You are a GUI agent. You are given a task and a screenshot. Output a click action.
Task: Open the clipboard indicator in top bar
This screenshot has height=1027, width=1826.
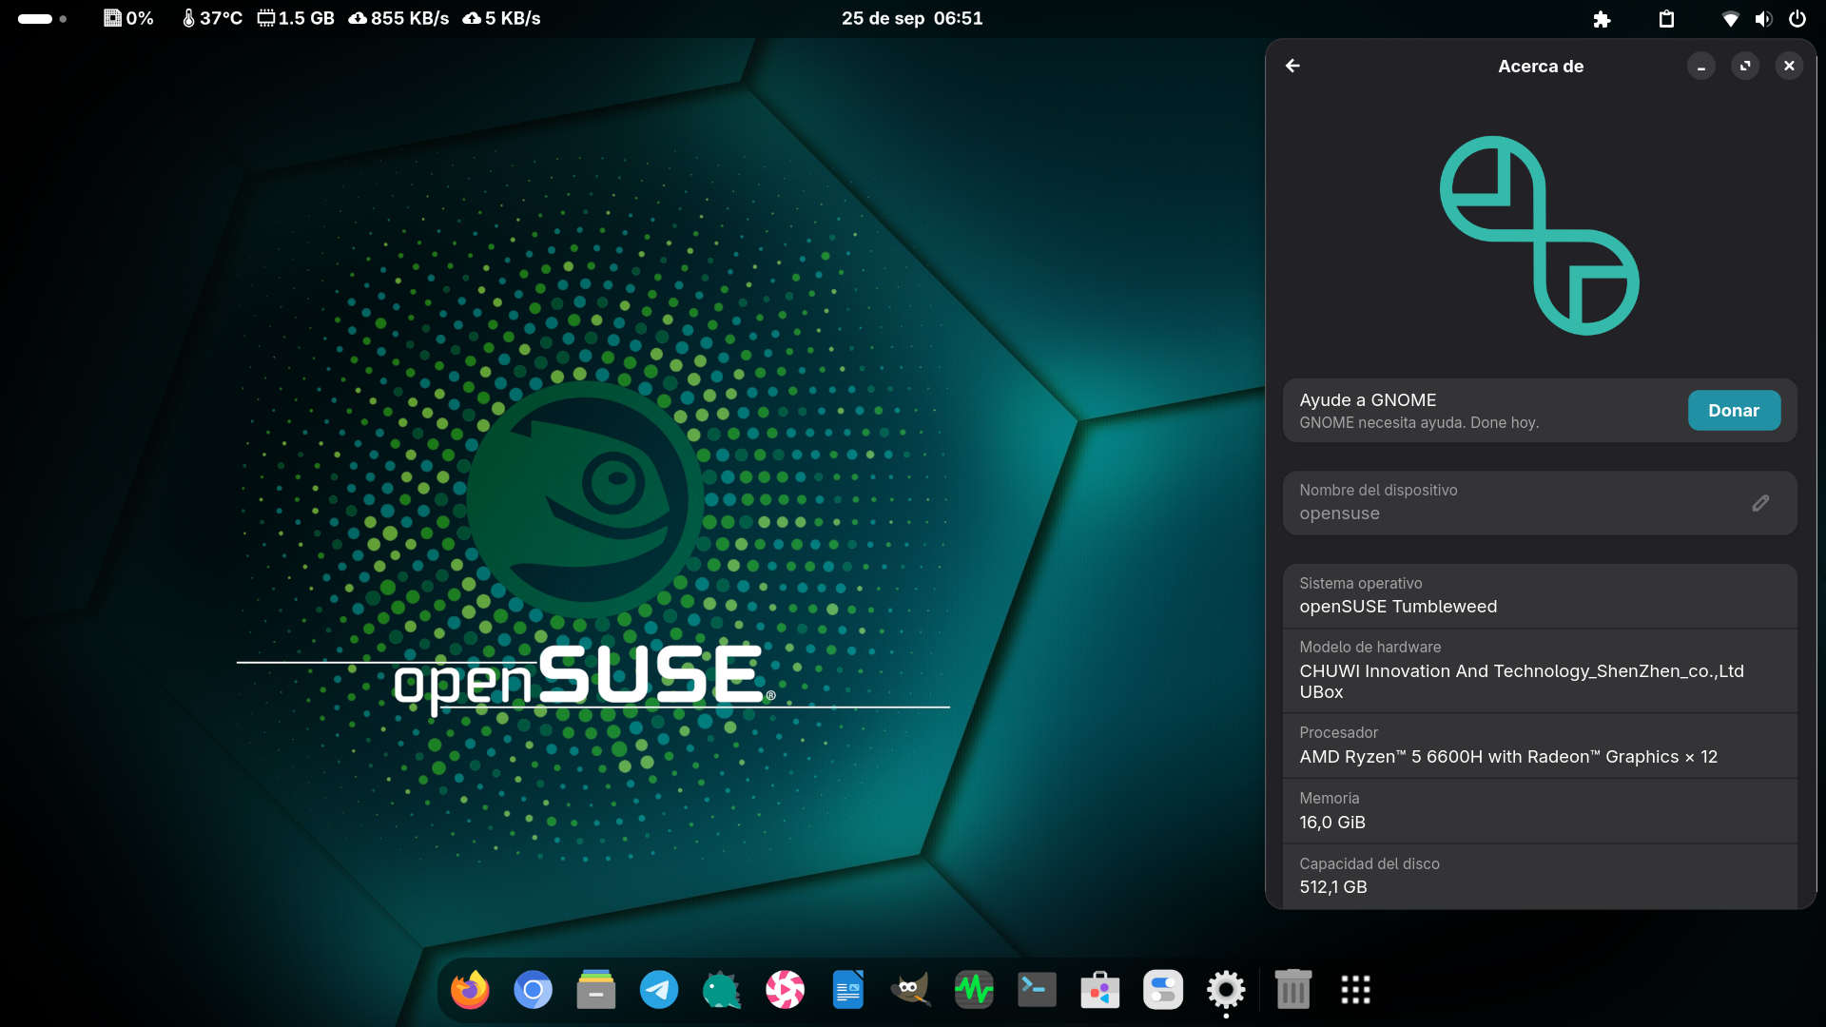pos(1666,19)
